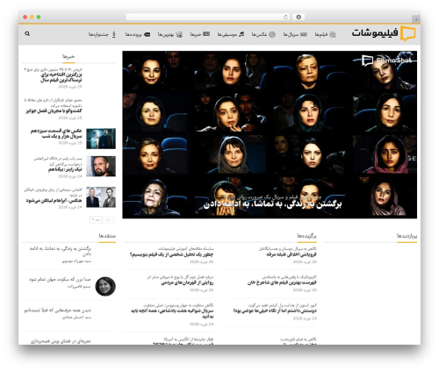Screen dimensions: 439x371
Task: Click the series icon beside سریال‌ها
Action: coord(304,34)
